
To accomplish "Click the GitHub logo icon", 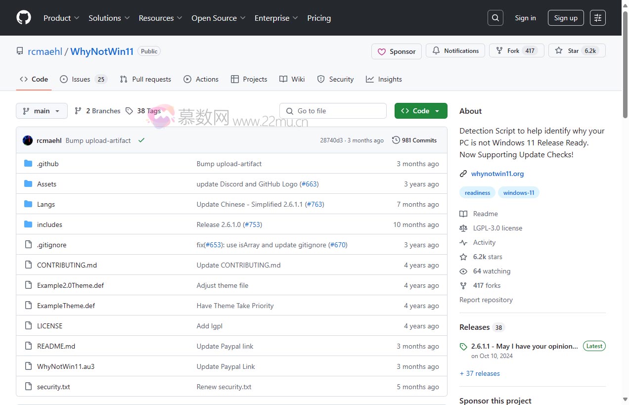I will tap(24, 18).
